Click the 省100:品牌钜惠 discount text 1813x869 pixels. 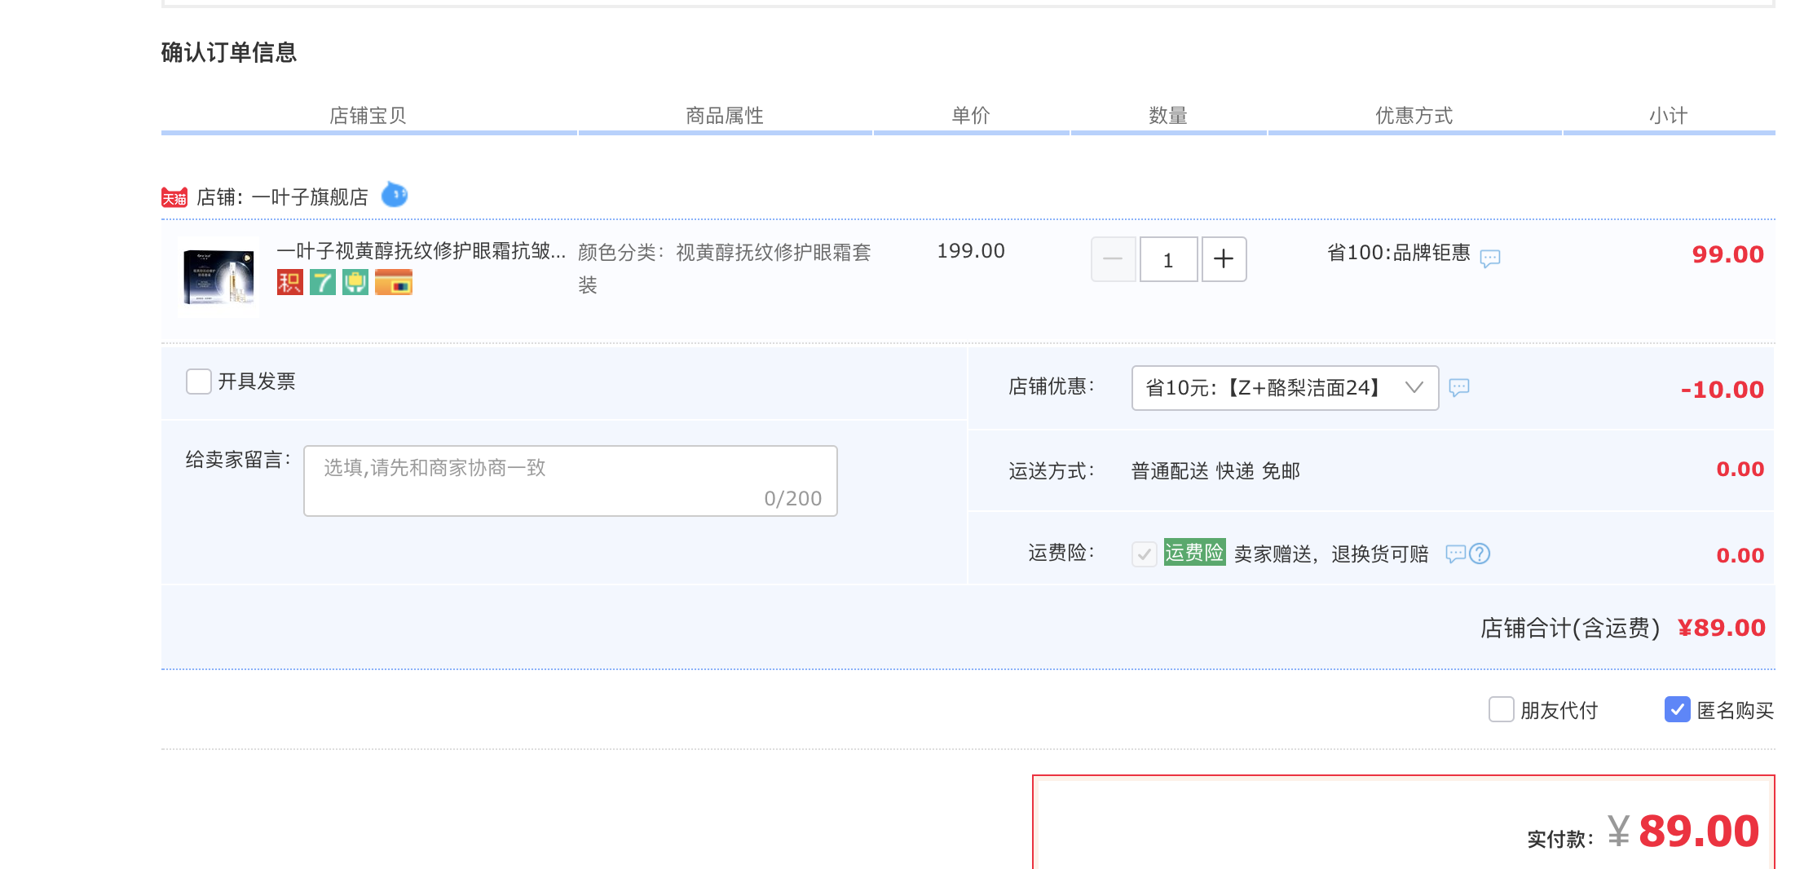(1399, 253)
